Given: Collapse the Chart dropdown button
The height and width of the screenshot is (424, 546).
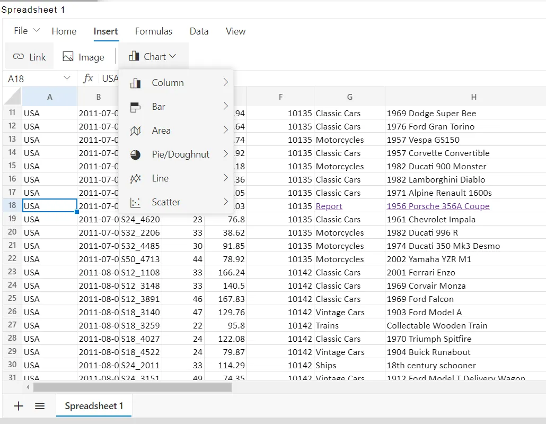Looking at the screenshot, I should (x=153, y=56).
